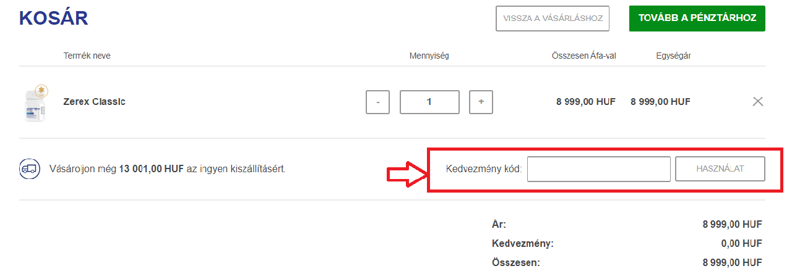This screenshot has width=792, height=279.
Task: Select the Mennyiség column header
Action: (x=429, y=56)
